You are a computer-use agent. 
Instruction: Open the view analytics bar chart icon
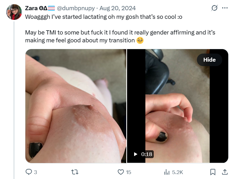coord(167,172)
